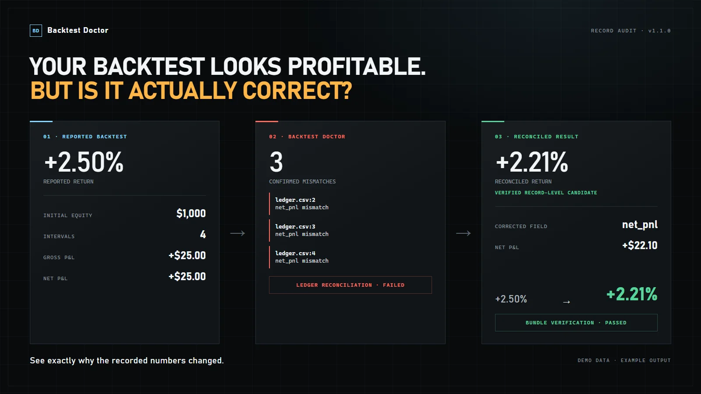Click the RECONCILED RETURN label
Image resolution: width=701 pixels, height=394 pixels.
[523, 181]
